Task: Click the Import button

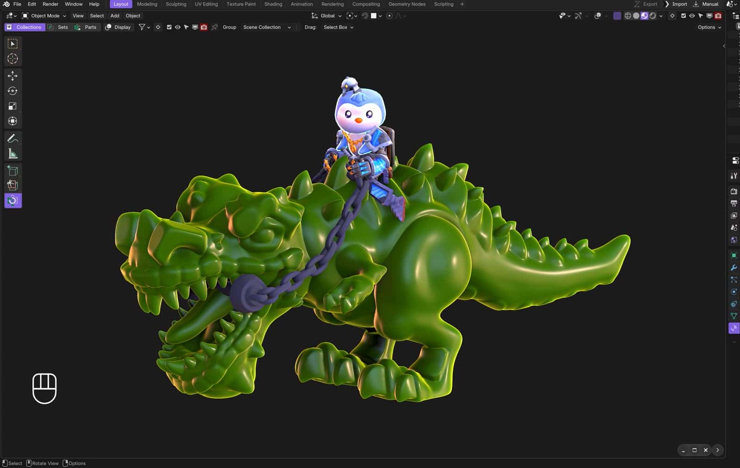Action: click(679, 4)
